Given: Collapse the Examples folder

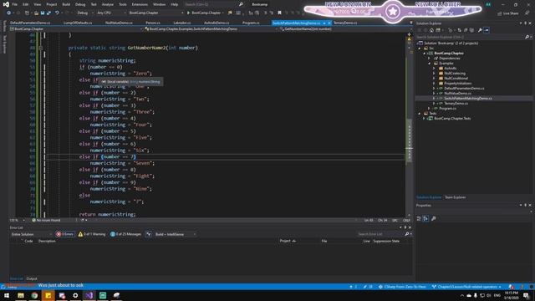Looking at the screenshot, I should [x=429, y=64].
